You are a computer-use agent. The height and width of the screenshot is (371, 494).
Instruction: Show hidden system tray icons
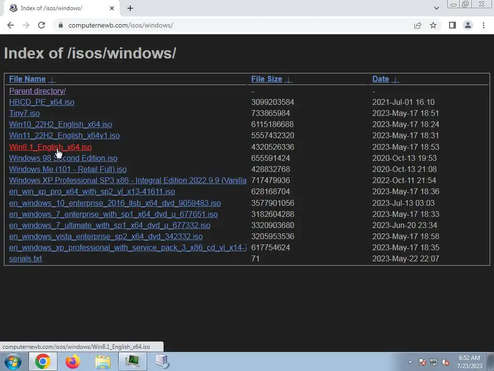pos(410,362)
